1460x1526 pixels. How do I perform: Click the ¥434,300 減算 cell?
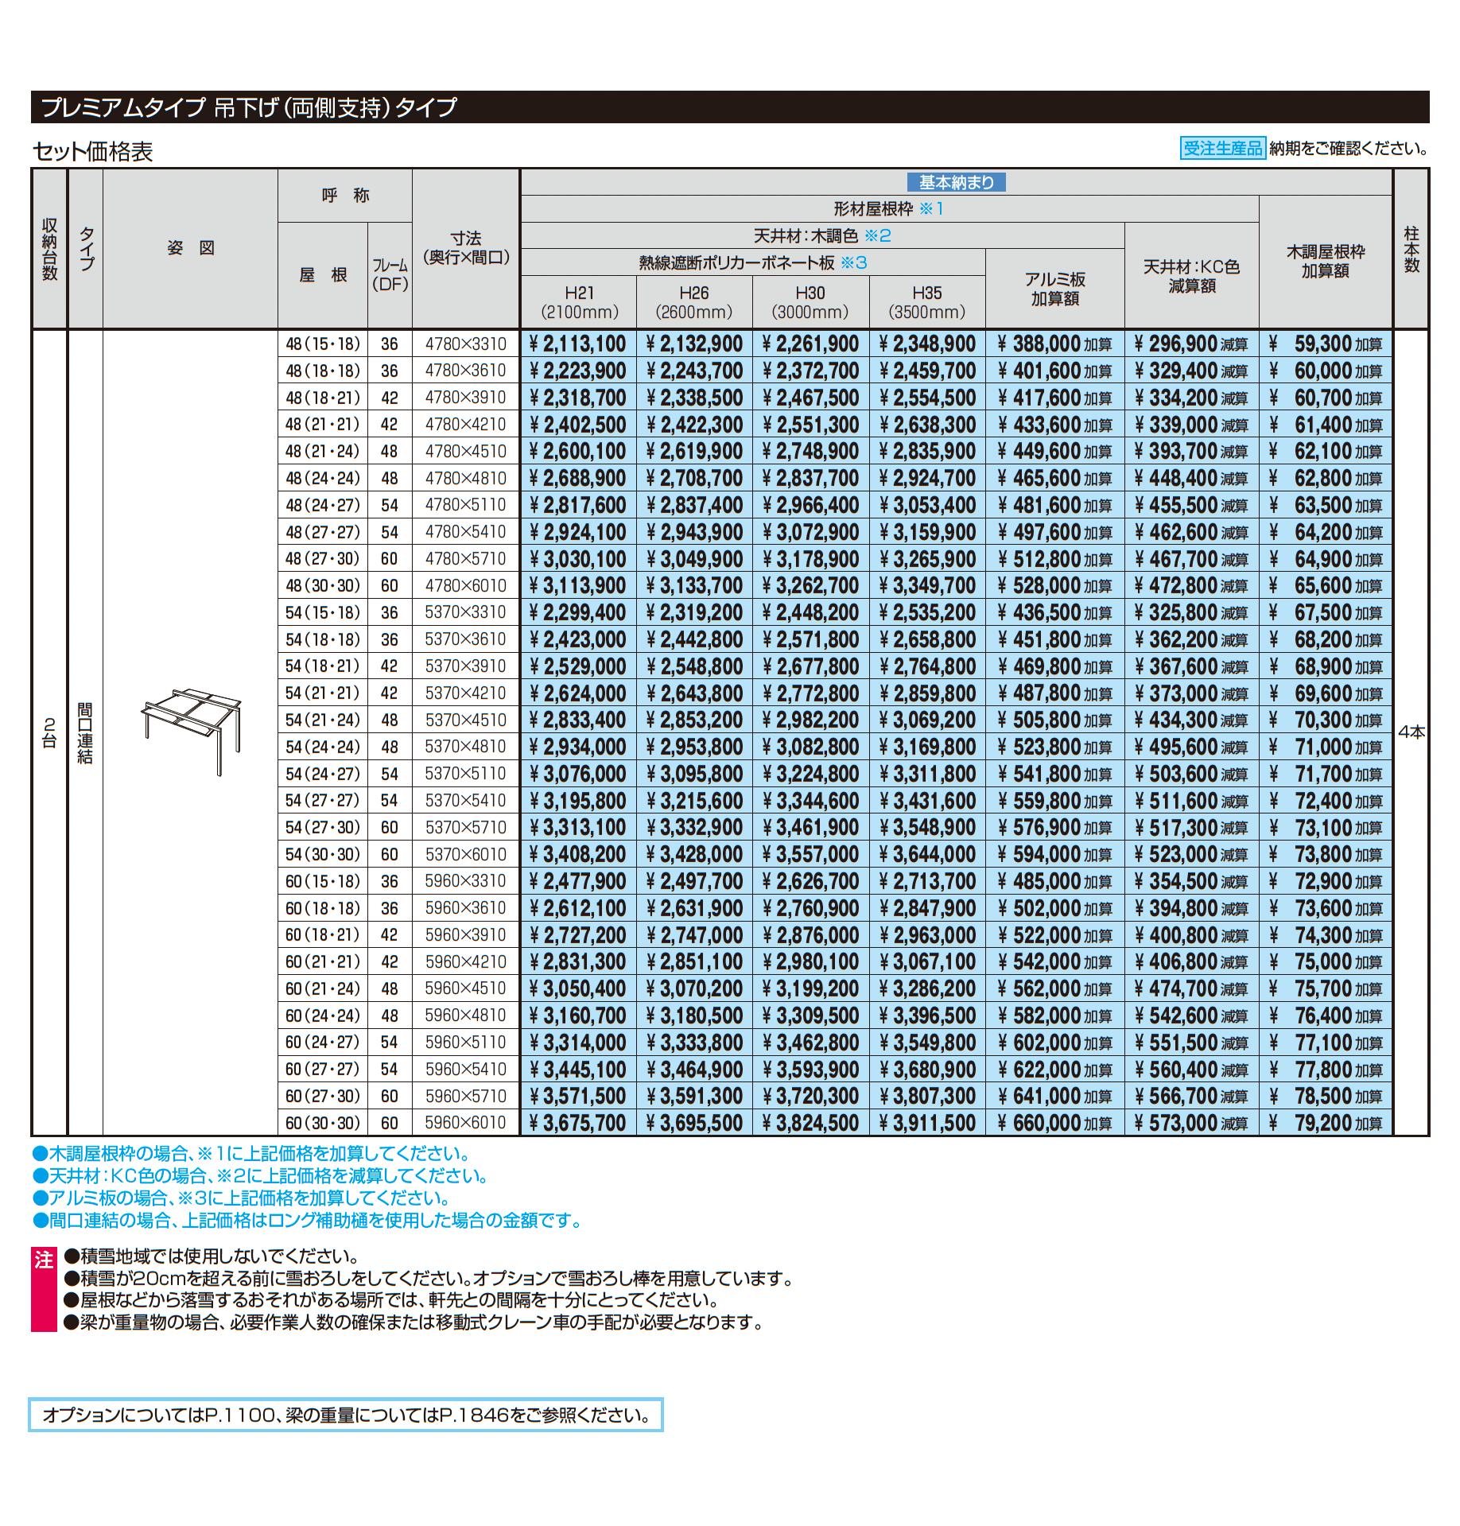click(x=1192, y=720)
